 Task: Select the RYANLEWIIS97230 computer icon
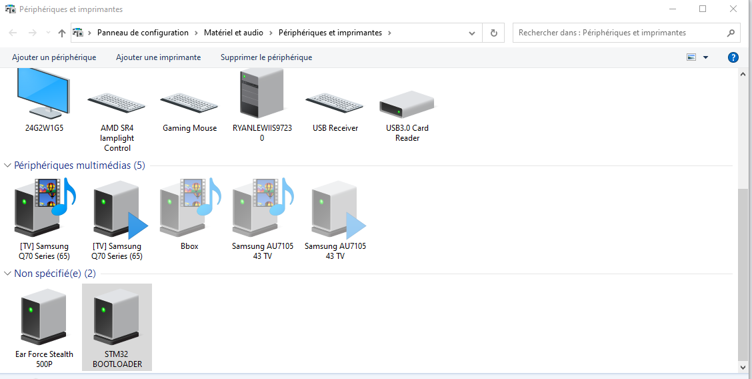(x=262, y=93)
